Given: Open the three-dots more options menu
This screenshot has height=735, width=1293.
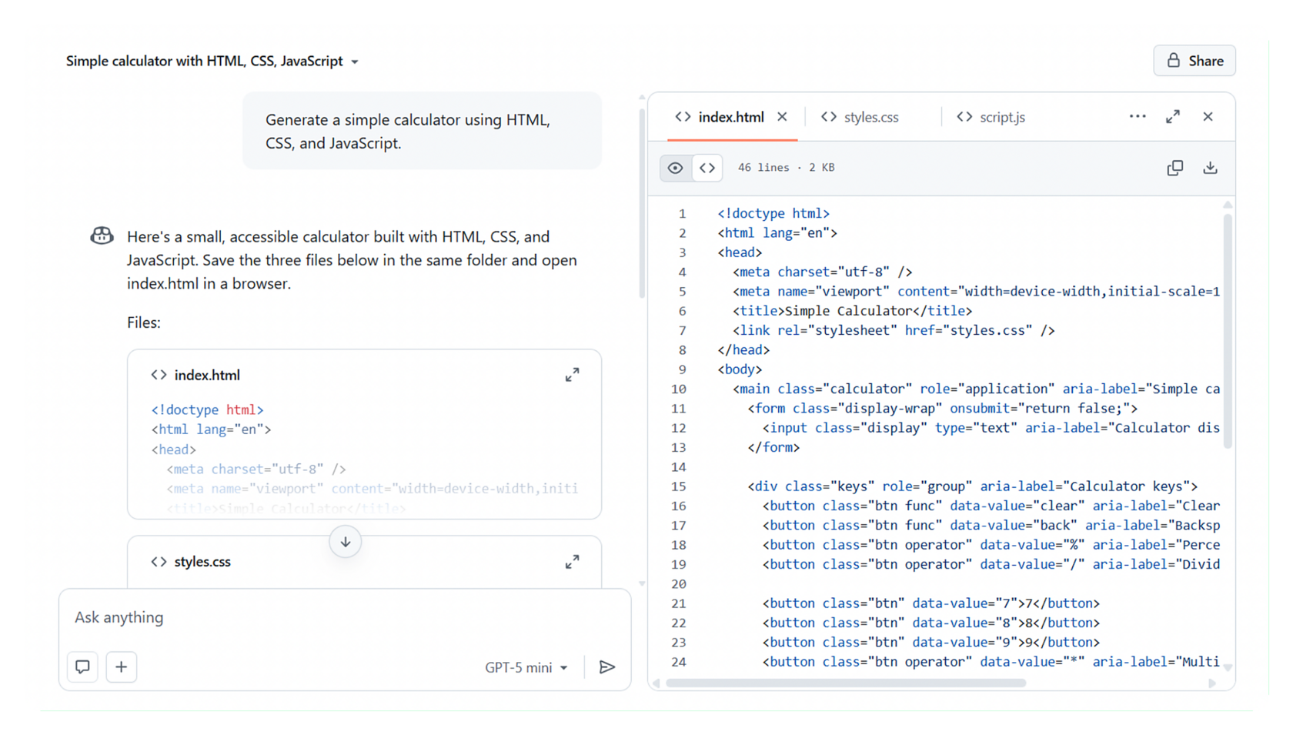Looking at the screenshot, I should (x=1138, y=116).
